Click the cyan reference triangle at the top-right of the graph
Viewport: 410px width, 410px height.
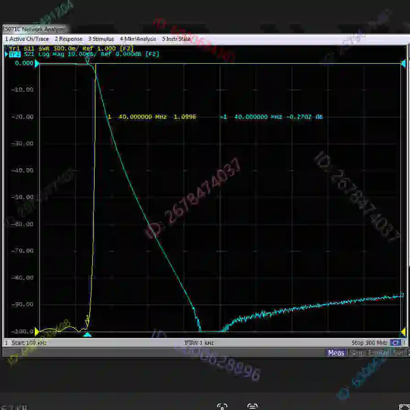click(403, 63)
